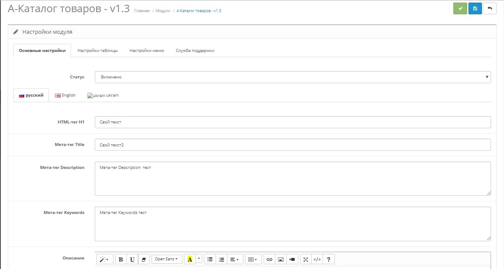Go to Главная breadcrumb link
504x269 pixels.
click(x=142, y=10)
